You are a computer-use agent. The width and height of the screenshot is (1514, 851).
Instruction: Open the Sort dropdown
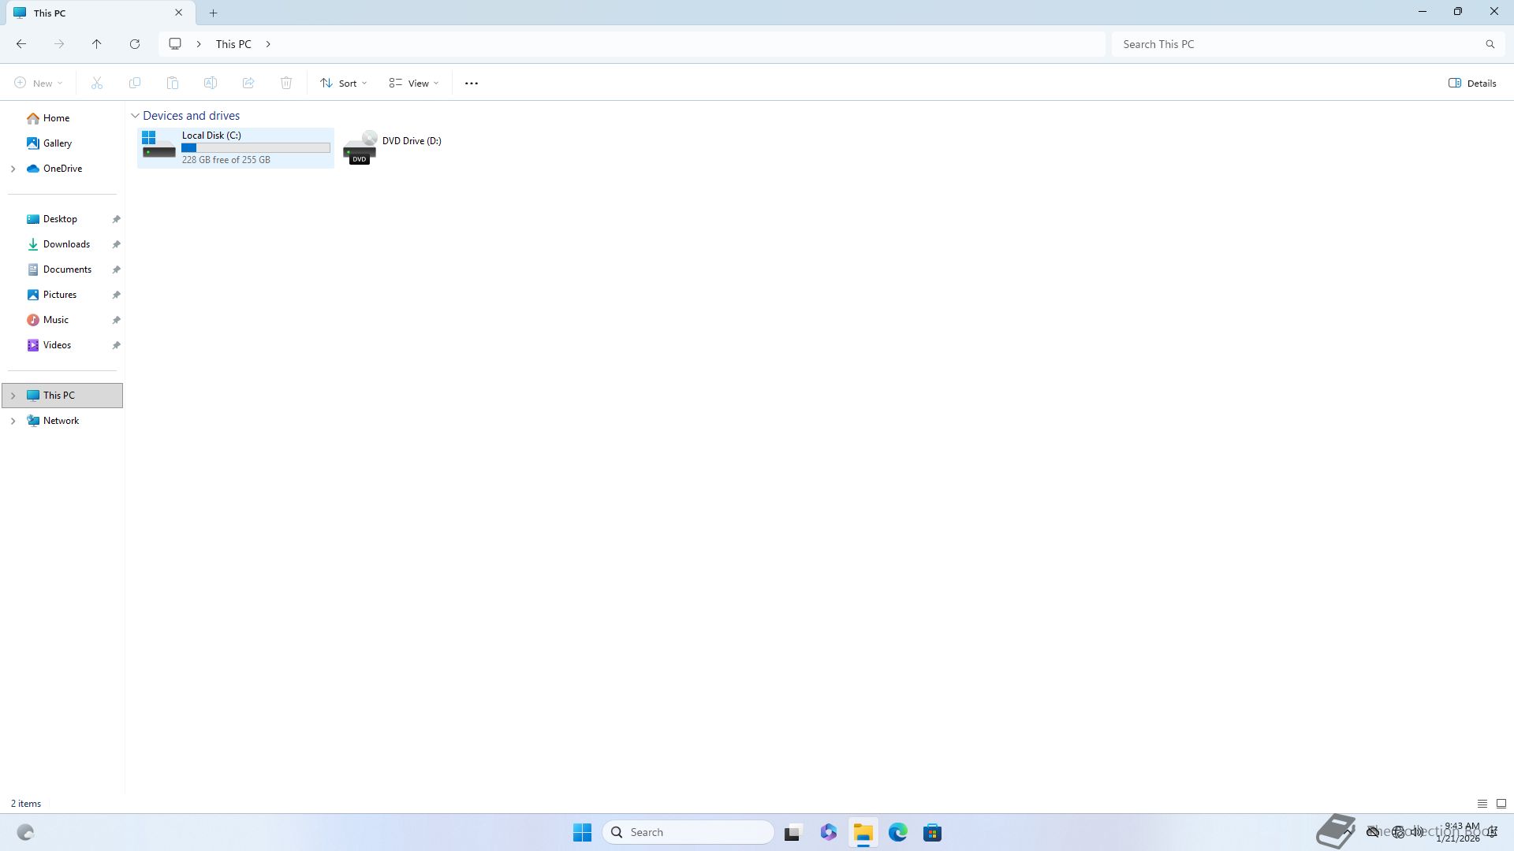click(x=344, y=84)
